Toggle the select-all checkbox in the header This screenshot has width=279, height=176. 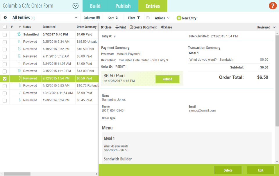(x=4, y=27)
